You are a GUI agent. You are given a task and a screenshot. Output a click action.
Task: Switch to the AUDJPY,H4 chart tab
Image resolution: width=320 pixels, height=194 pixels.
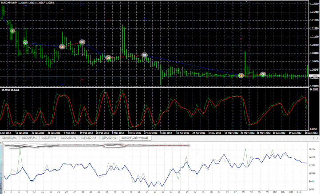tap(49, 138)
